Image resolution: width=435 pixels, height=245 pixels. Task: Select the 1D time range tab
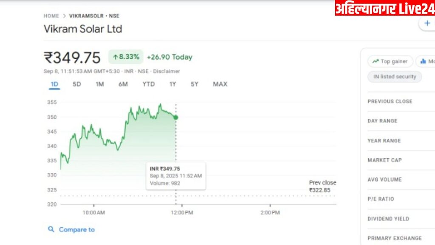[54, 84]
